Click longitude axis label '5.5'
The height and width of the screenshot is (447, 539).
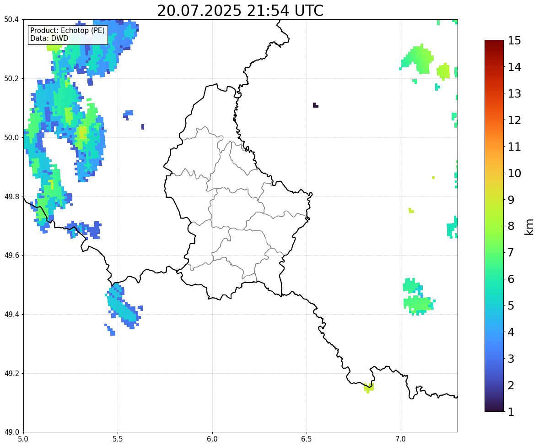[118, 439]
